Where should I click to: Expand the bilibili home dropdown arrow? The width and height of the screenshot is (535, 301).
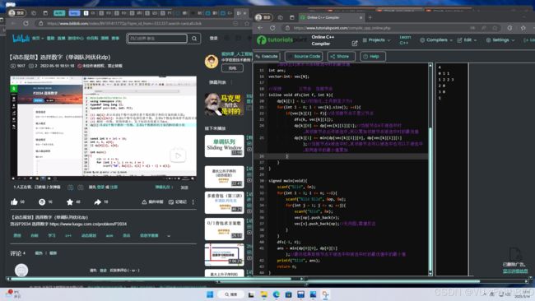pos(43,39)
